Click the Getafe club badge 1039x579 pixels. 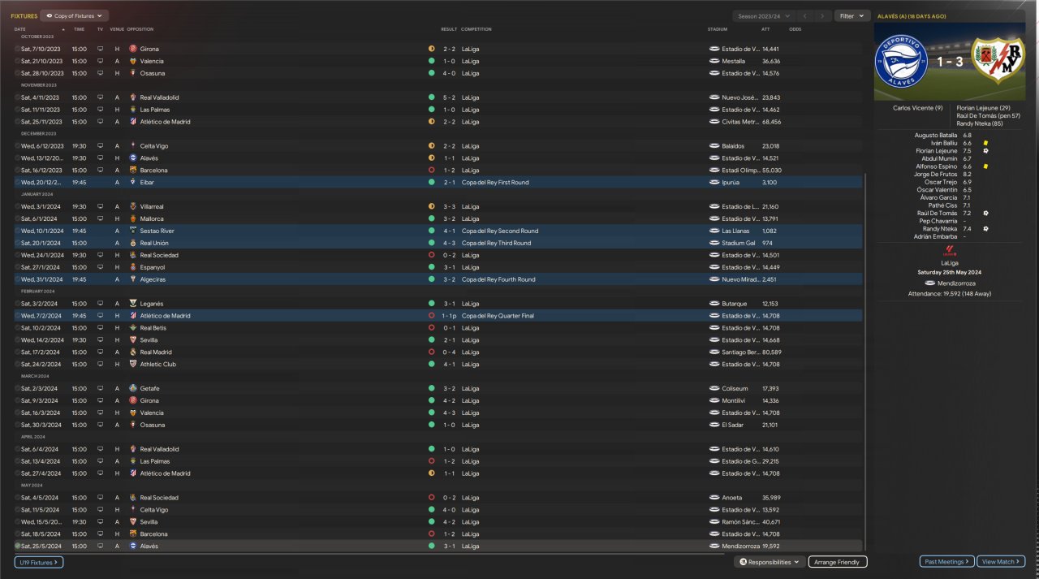pyautogui.click(x=132, y=389)
